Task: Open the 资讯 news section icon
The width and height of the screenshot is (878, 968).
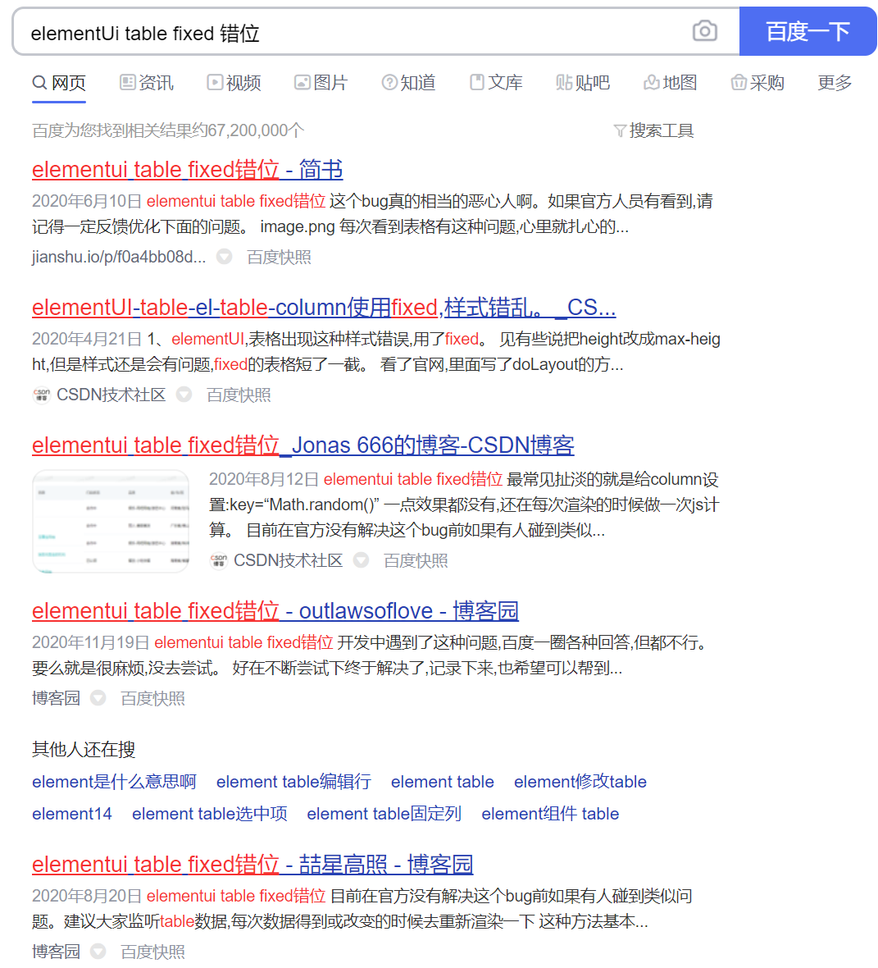Action: click(x=126, y=82)
